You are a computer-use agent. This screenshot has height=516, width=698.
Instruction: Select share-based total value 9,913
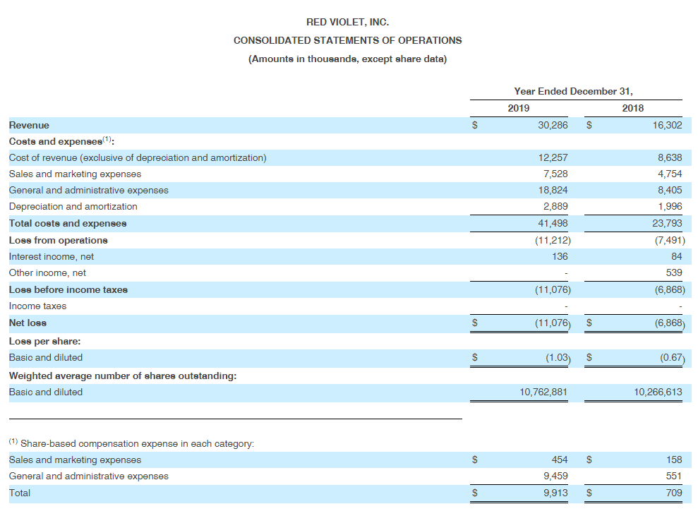pos(555,493)
